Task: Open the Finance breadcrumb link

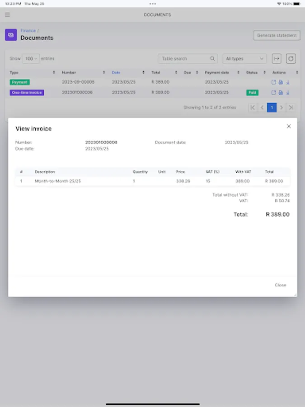Action: (x=28, y=31)
